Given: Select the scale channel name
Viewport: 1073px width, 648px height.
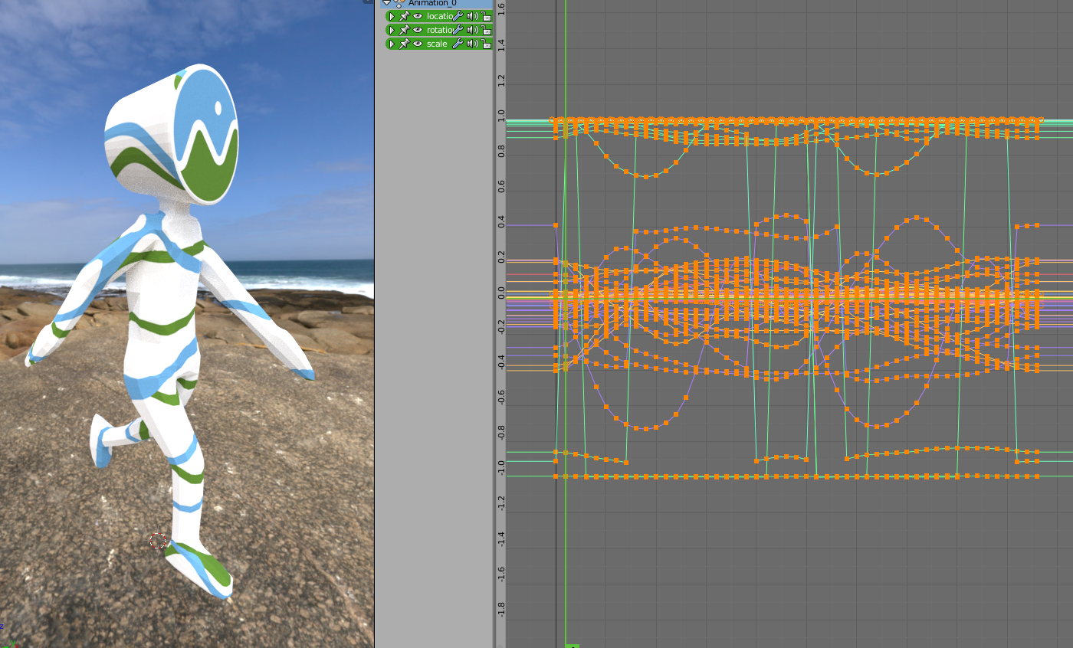Looking at the screenshot, I should [x=437, y=44].
